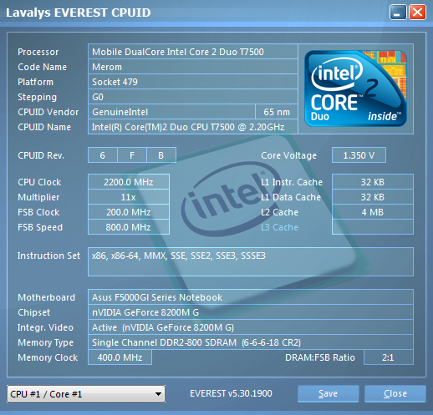
Task: Click the Memory Type field
Action: [x=251, y=342]
